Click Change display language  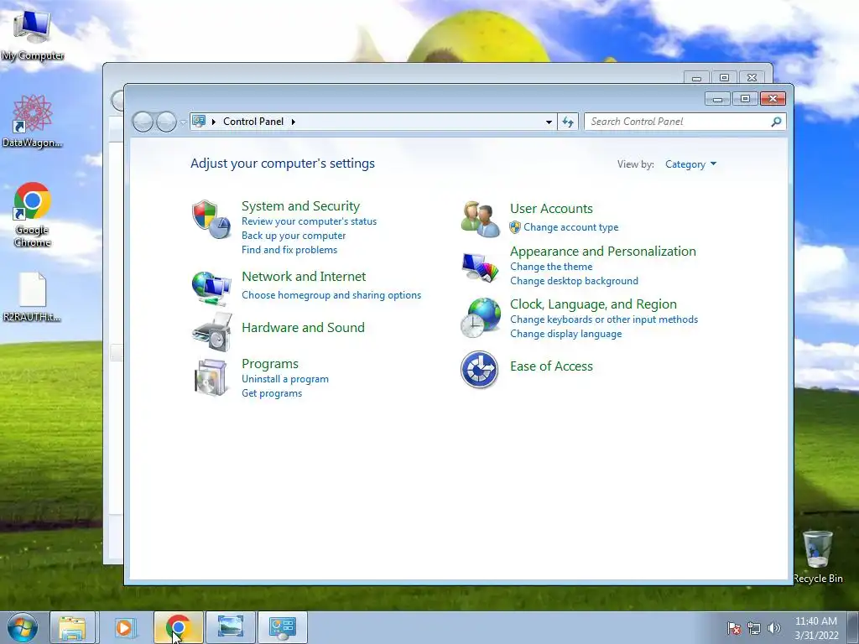(566, 334)
